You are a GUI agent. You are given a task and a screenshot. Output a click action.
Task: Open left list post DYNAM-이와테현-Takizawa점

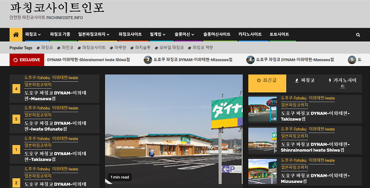coord(55,157)
